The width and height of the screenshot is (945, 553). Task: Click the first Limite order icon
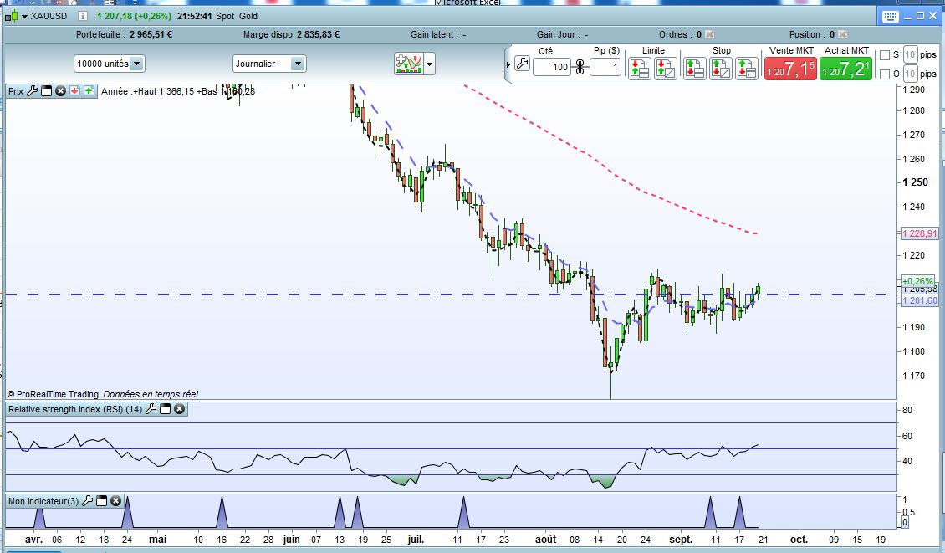click(640, 69)
